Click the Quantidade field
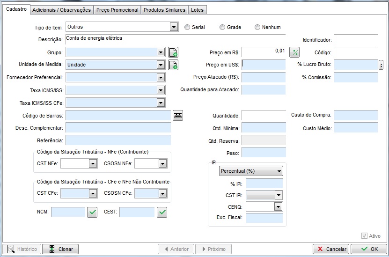 pyautogui.click(x=264, y=115)
